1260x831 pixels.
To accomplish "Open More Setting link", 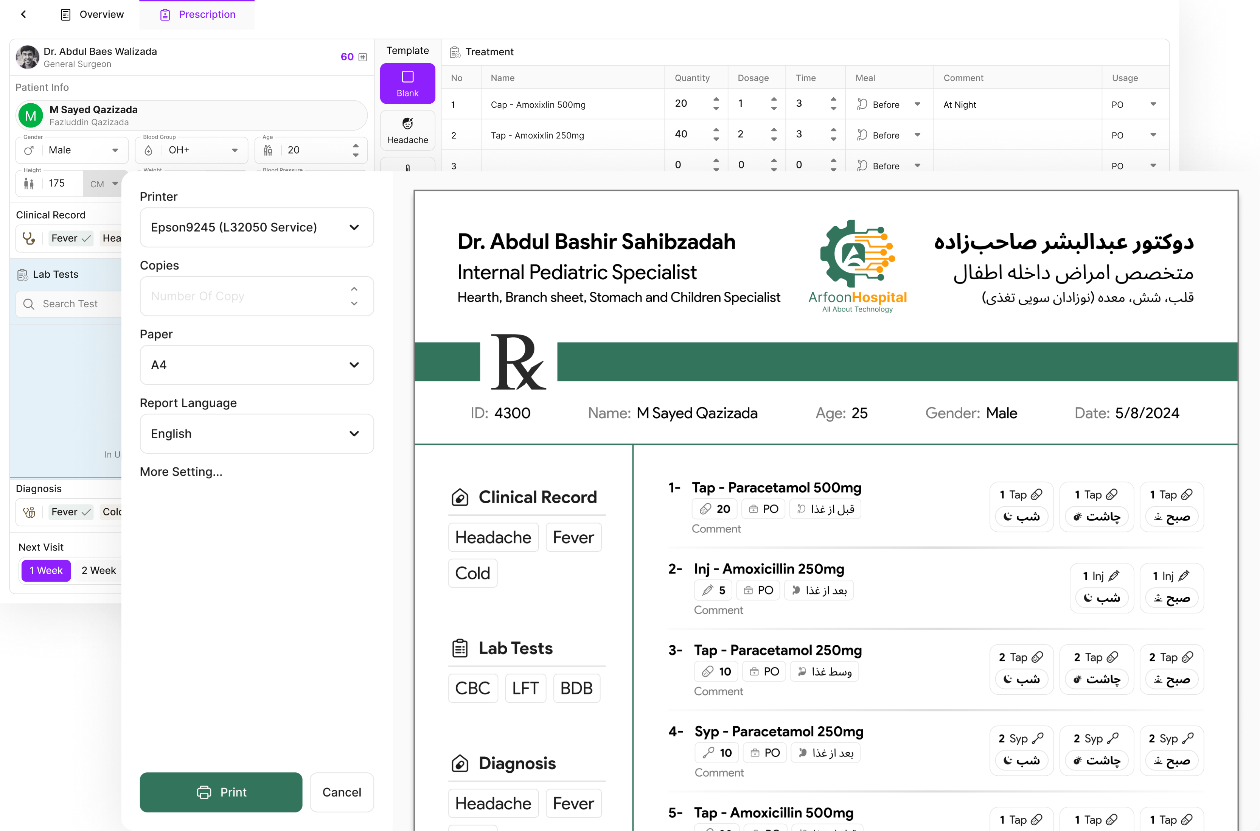I will pos(181,472).
